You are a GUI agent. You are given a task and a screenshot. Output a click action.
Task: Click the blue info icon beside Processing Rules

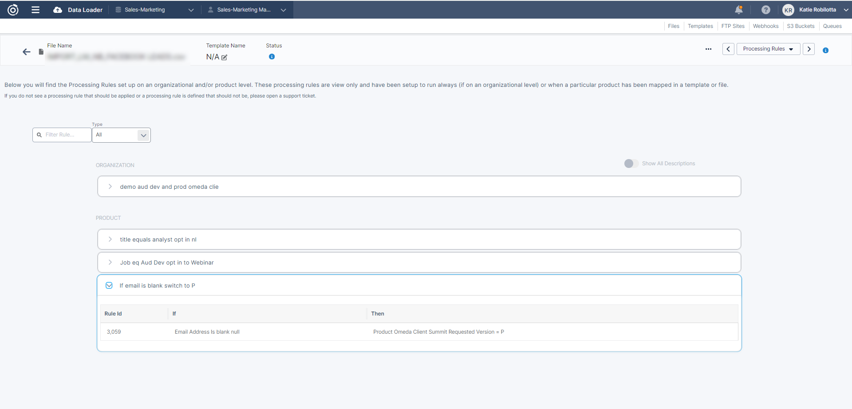[825, 51]
